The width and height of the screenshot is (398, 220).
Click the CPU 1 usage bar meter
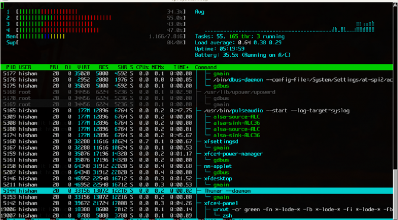tap(96, 12)
